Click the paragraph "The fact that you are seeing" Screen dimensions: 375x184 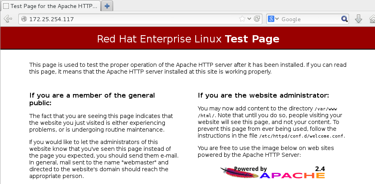click(101, 123)
